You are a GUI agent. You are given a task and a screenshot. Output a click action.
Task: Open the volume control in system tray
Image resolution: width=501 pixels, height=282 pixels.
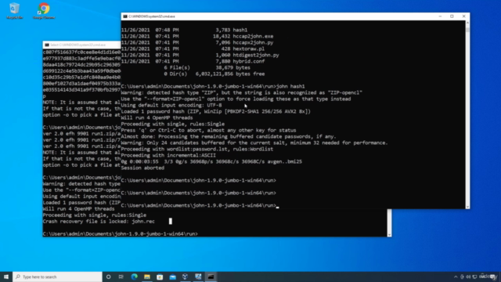(x=468, y=277)
